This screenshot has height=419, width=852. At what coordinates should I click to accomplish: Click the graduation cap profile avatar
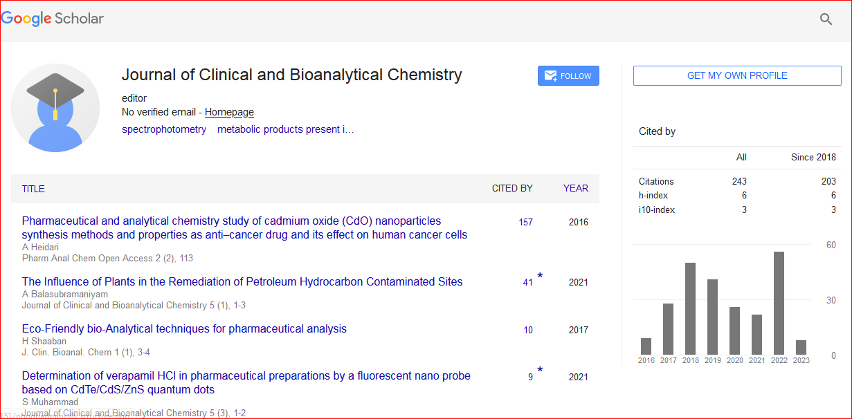point(55,108)
